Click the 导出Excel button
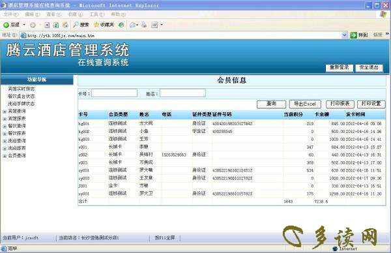The image size is (391, 253). click(305, 104)
